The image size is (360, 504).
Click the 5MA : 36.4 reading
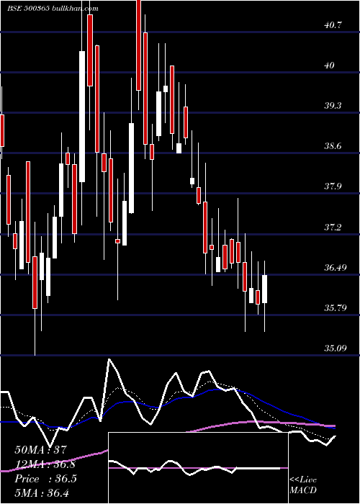pyautogui.click(x=42, y=493)
